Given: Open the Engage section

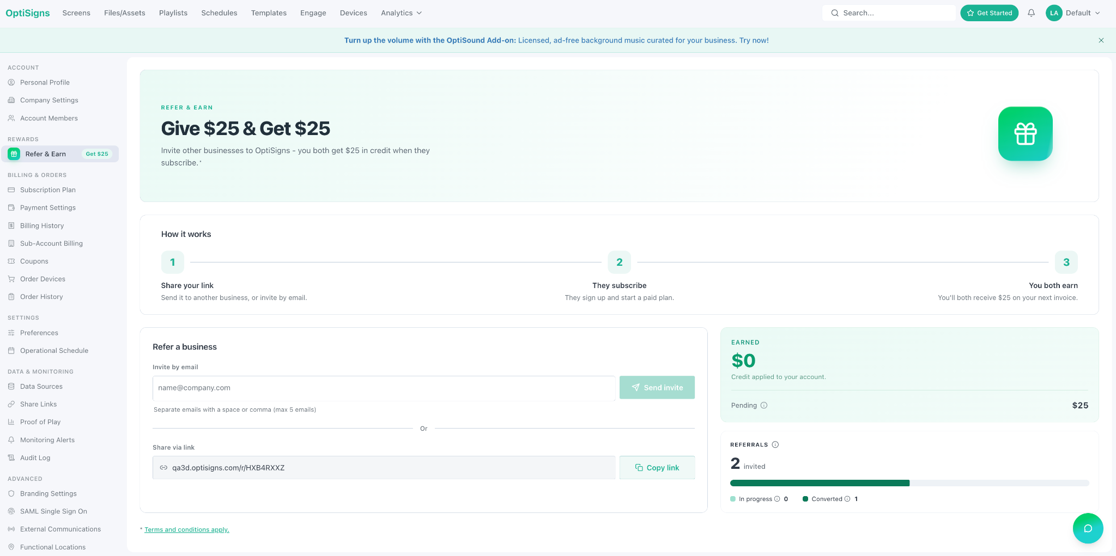Looking at the screenshot, I should point(313,13).
